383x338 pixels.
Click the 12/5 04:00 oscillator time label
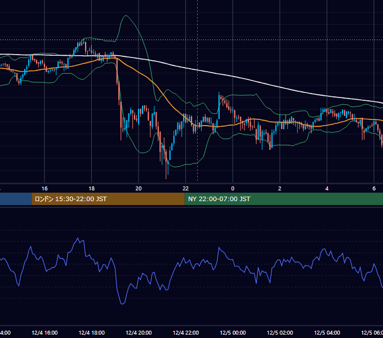[x=327, y=333]
